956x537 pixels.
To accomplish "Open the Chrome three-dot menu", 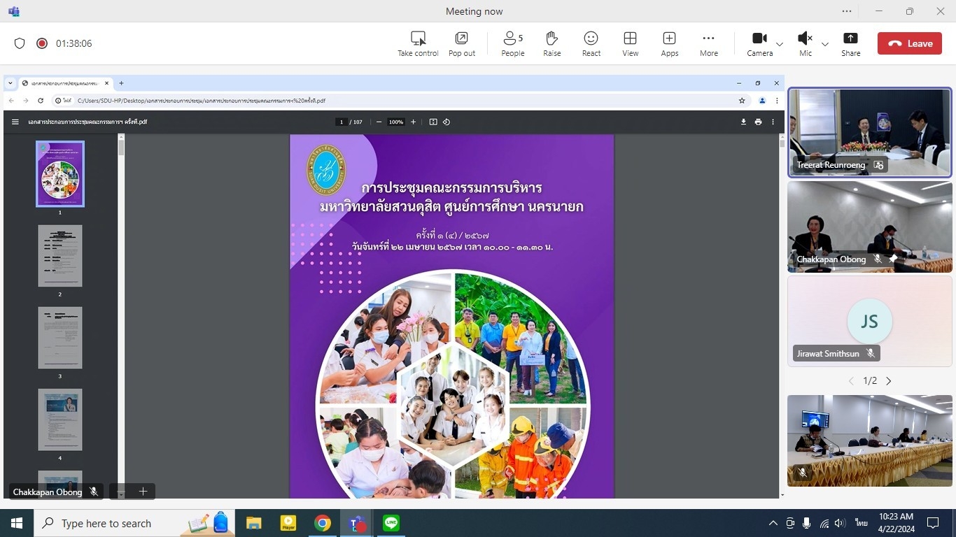I will pos(777,101).
